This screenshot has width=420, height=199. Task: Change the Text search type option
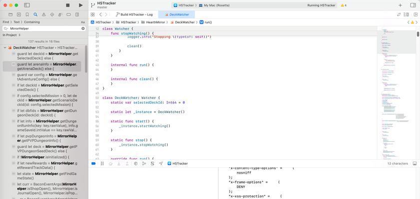point(16,22)
